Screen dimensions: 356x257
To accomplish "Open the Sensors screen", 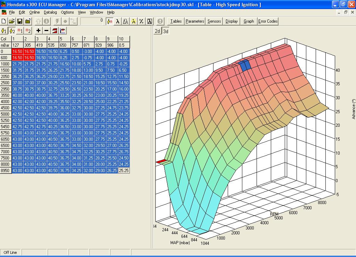I will pos(214,21).
